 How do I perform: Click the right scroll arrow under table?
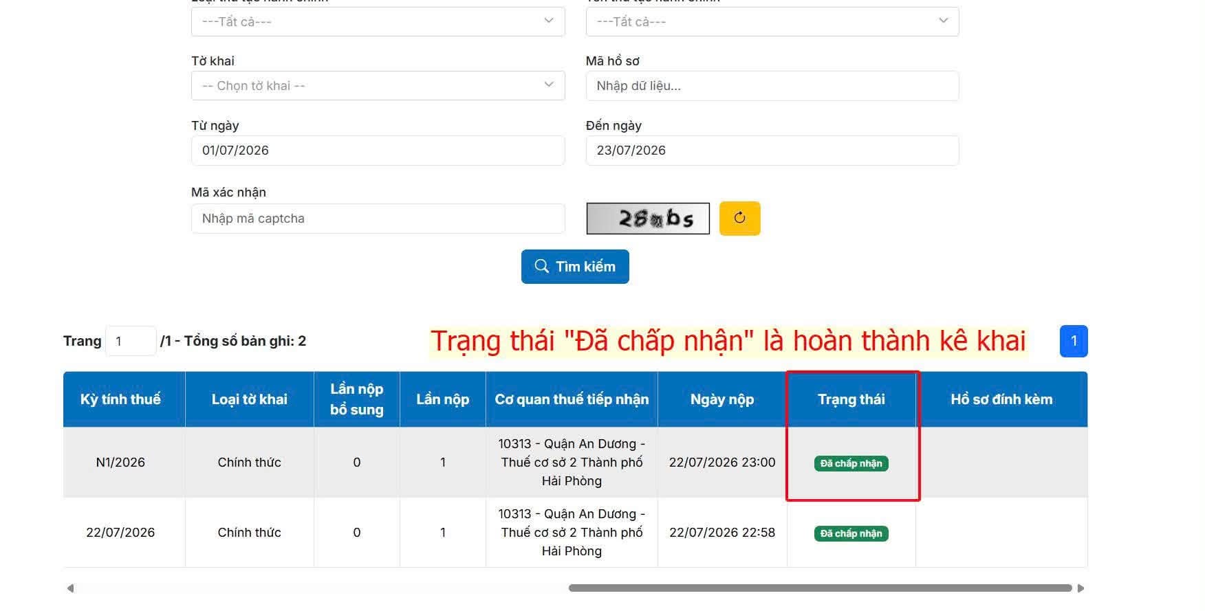pos(1081,588)
